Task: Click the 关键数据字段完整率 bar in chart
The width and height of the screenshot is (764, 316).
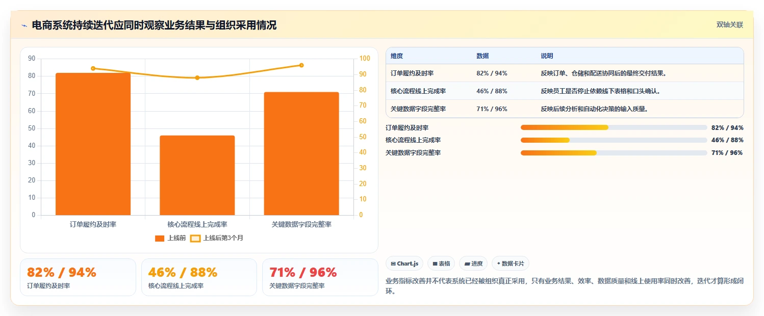Action: tap(301, 153)
